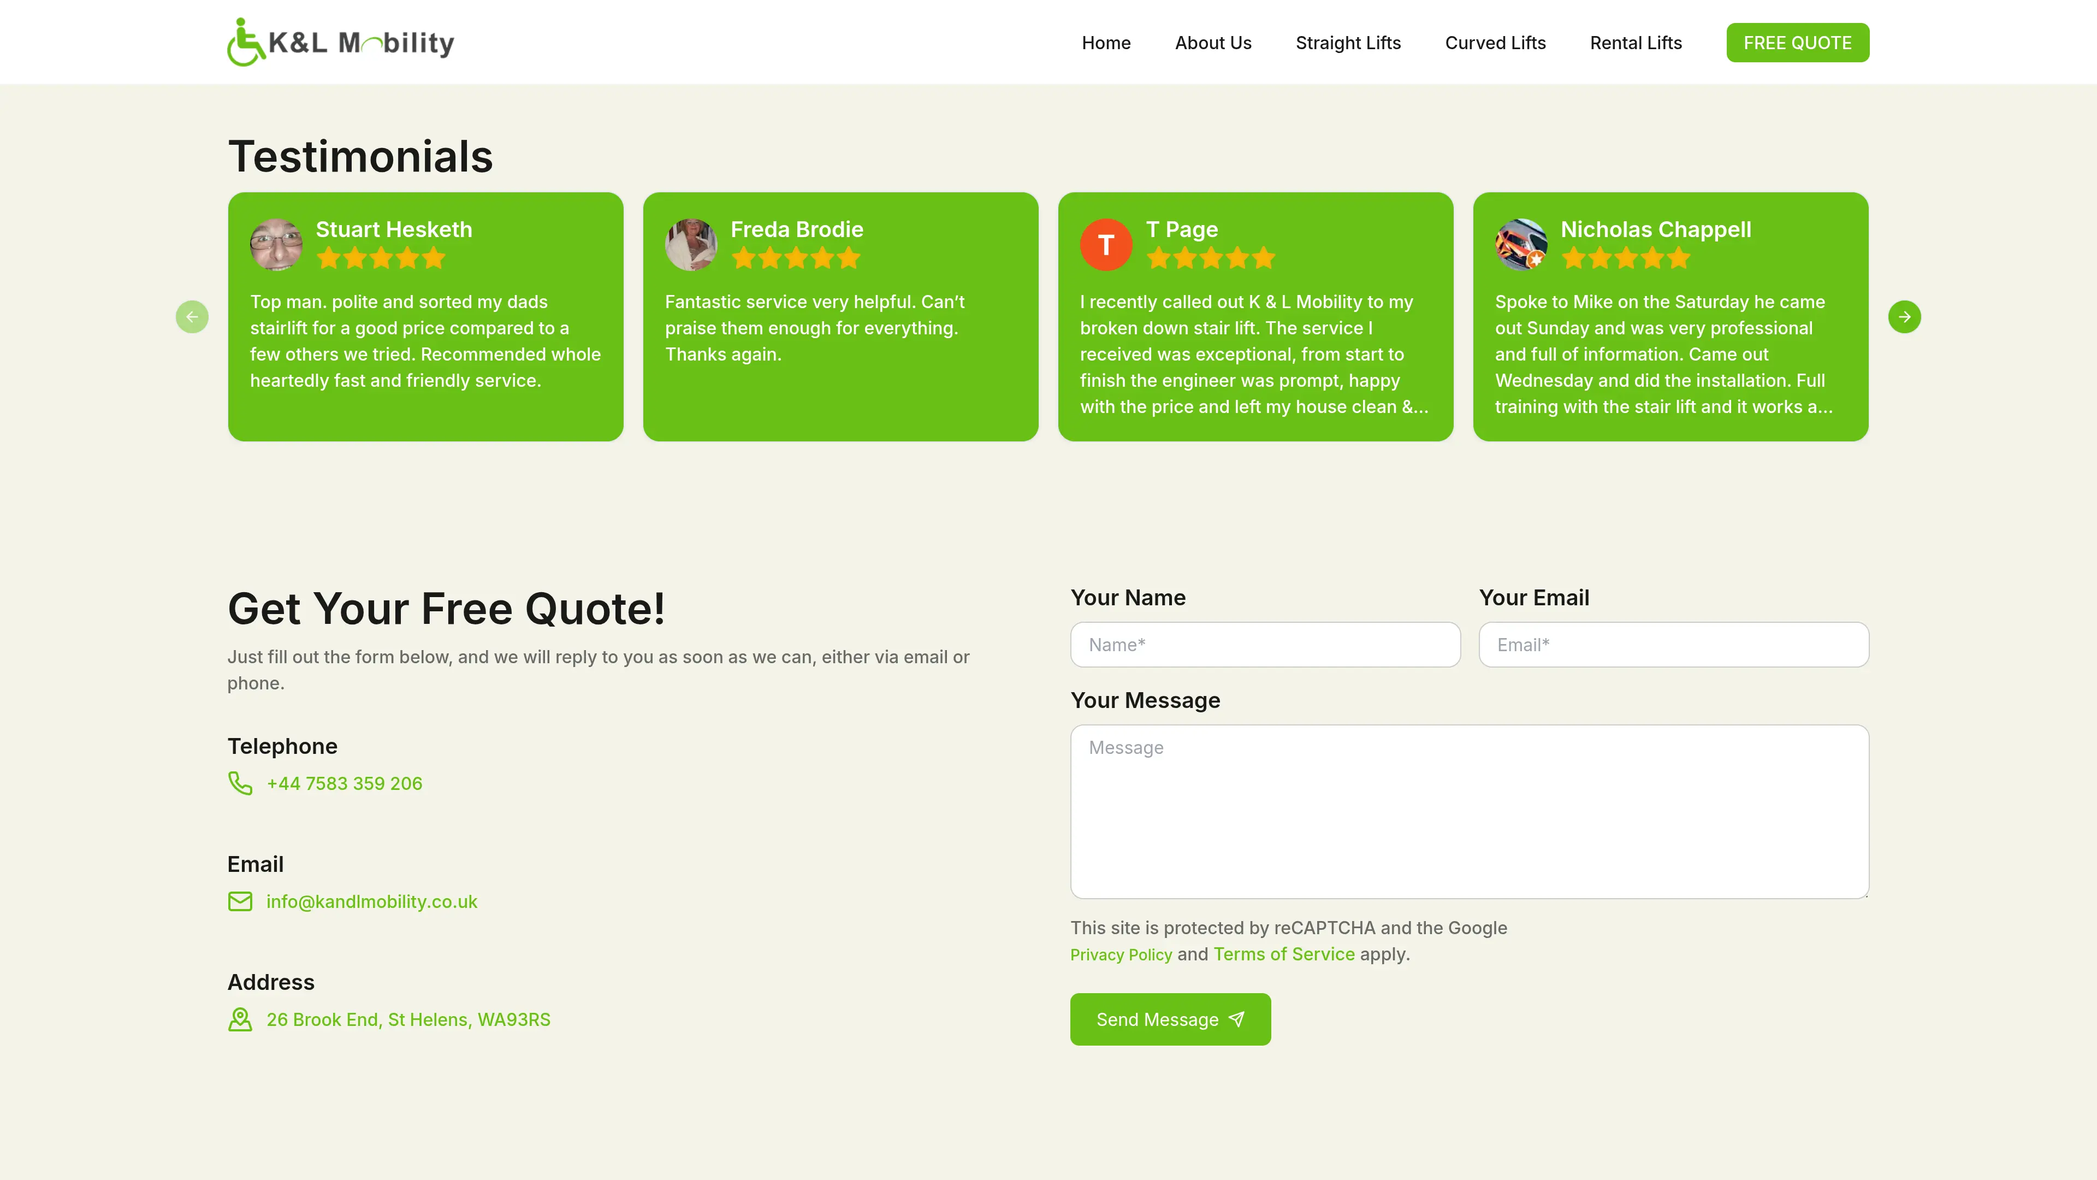This screenshot has width=2097, height=1180.
Task: Focus the Message text area
Action: click(x=1470, y=812)
